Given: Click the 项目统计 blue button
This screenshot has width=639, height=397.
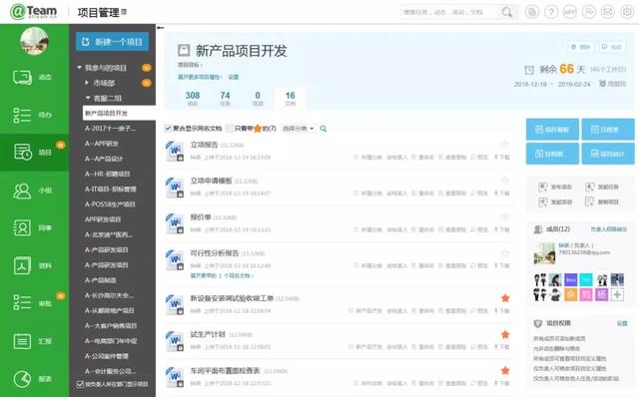Looking at the screenshot, I should pos(608,154).
